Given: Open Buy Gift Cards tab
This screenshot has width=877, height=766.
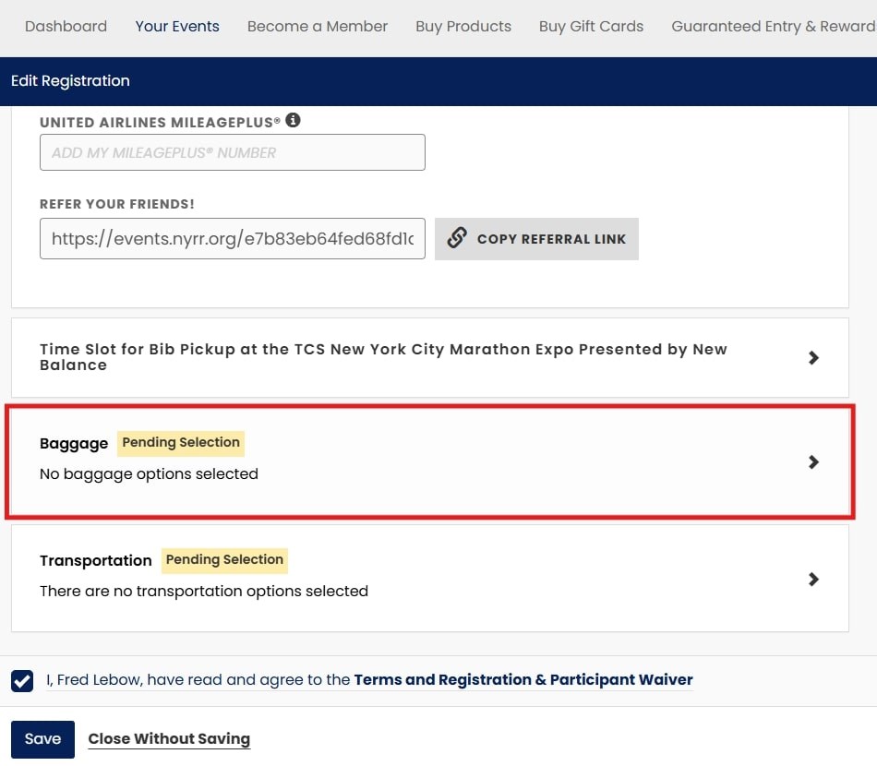Looking at the screenshot, I should [x=591, y=26].
